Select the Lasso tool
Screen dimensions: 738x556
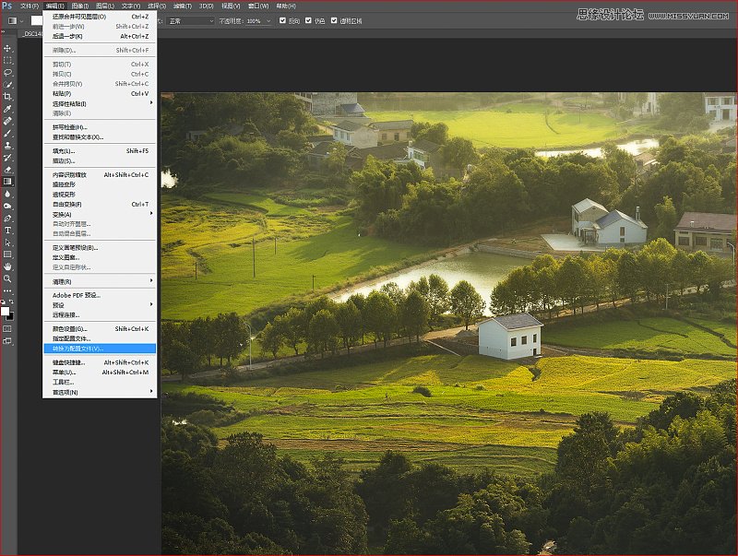(x=7, y=73)
